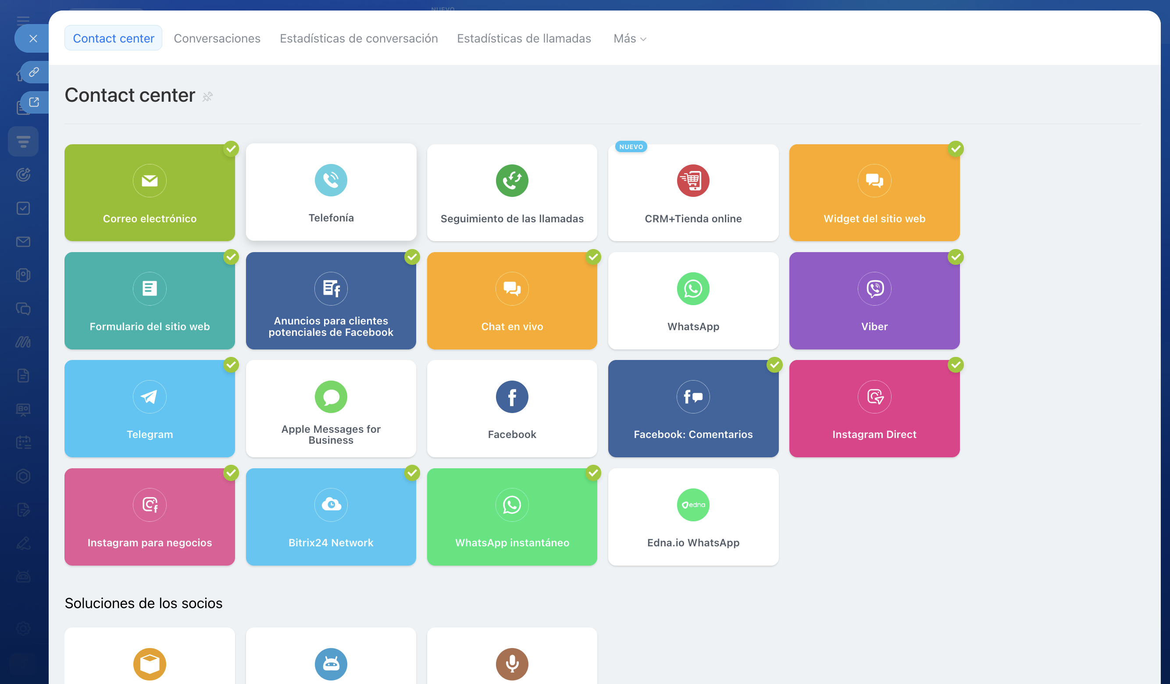Open the Estadísticas de llamadas tab
Screen dimensions: 1170x684
click(x=523, y=39)
